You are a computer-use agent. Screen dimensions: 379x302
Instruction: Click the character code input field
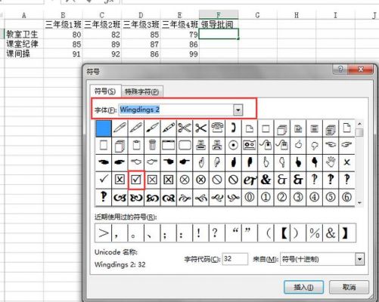[235, 259]
